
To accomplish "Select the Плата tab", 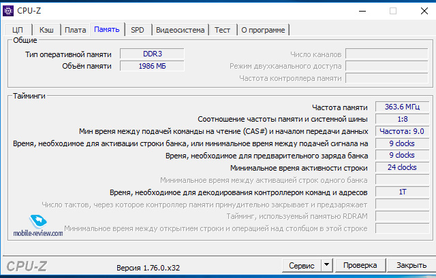I will [x=76, y=30].
